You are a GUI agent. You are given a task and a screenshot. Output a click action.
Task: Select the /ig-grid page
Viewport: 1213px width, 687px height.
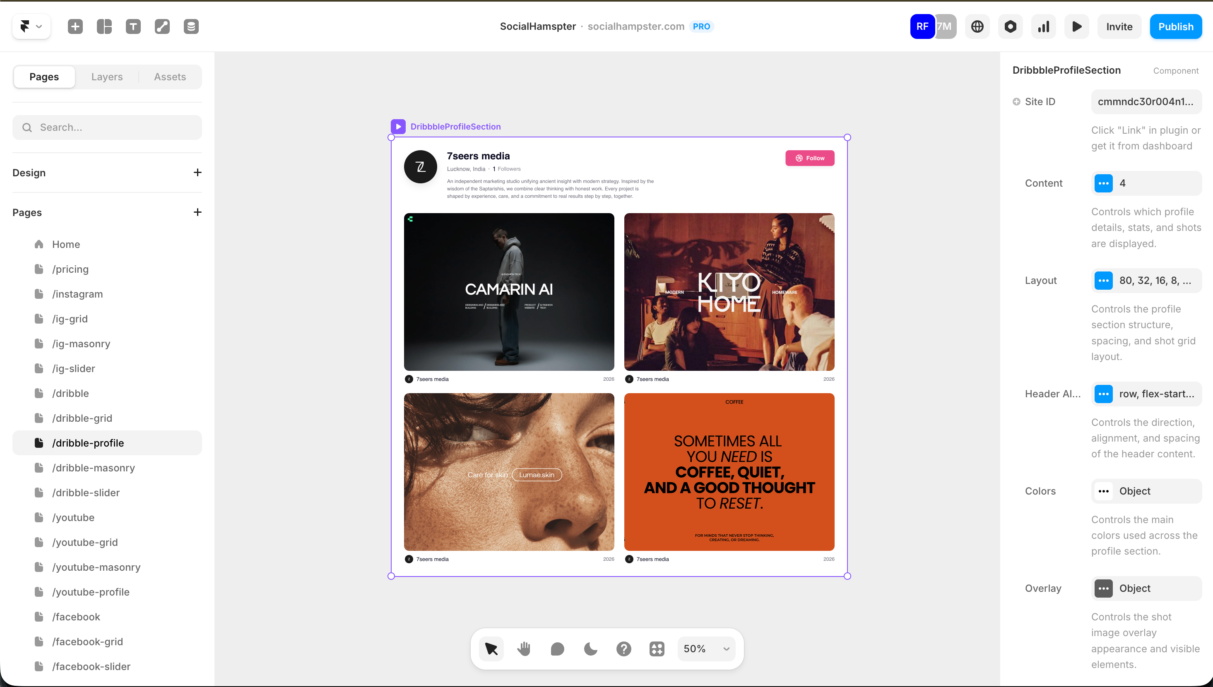(x=107, y=319)
